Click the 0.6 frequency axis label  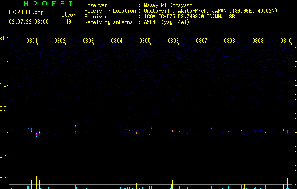pos(4,180)
